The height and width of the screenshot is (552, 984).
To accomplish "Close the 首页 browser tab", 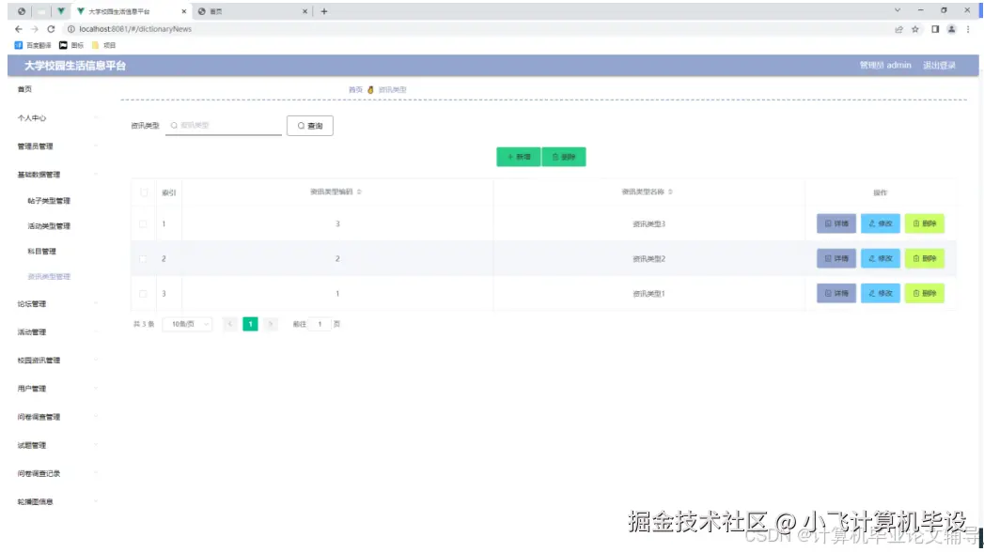I will pyautogui.click(x=305, y=11).
